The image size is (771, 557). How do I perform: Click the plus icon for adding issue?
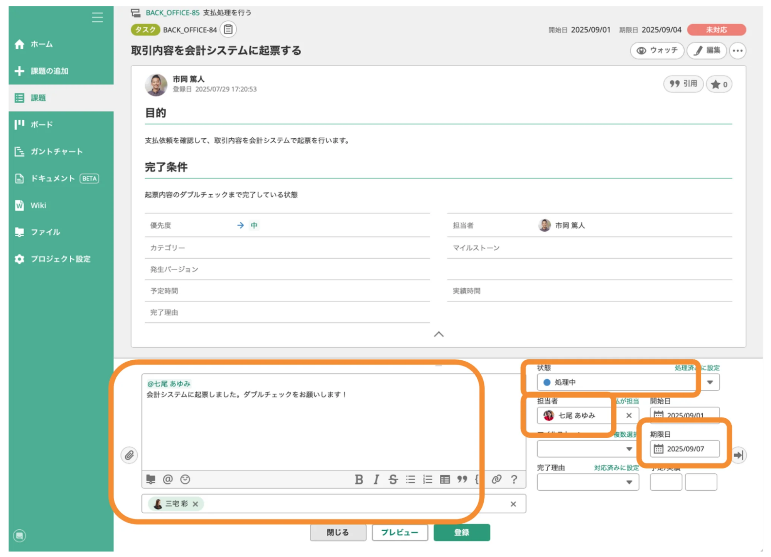pyautogui.click(x=19, y=71)
